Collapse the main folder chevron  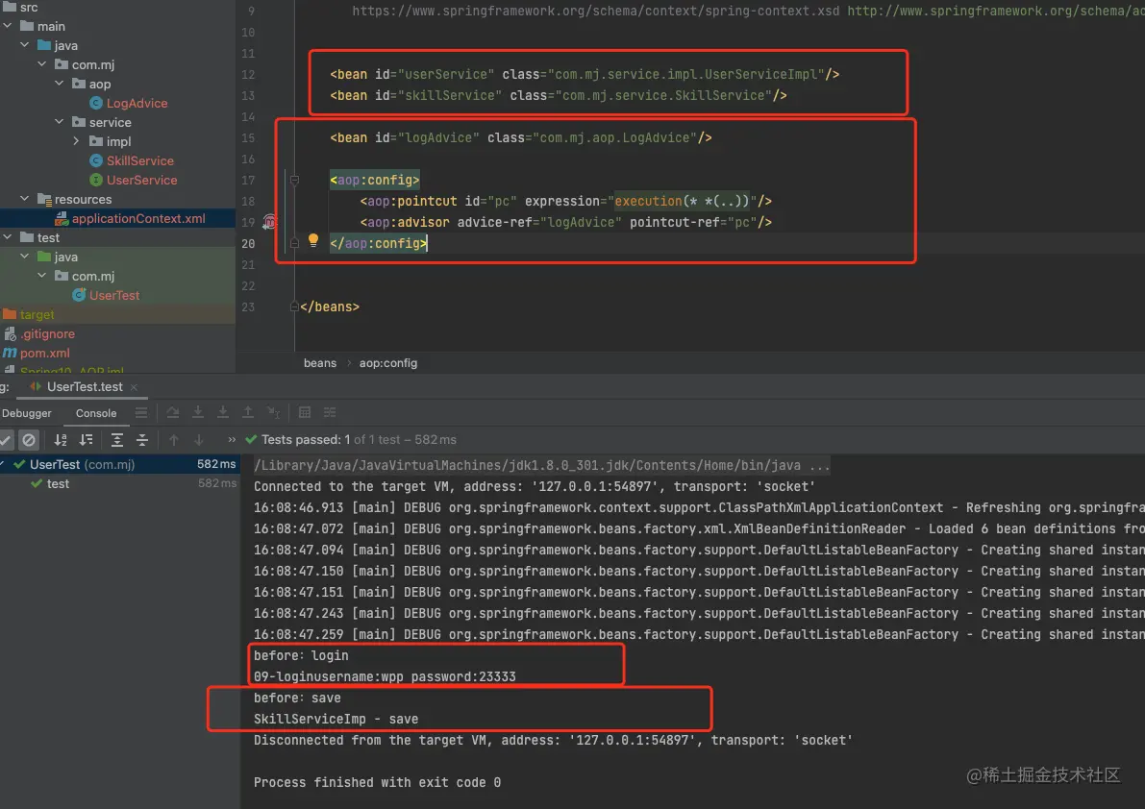click(8, 26)
